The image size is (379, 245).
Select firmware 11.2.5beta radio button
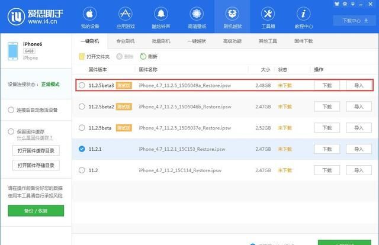(x=82, y=128)
